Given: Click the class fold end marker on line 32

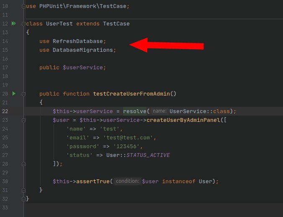Looking at the screenshot, I should click(x=23, y=199).
